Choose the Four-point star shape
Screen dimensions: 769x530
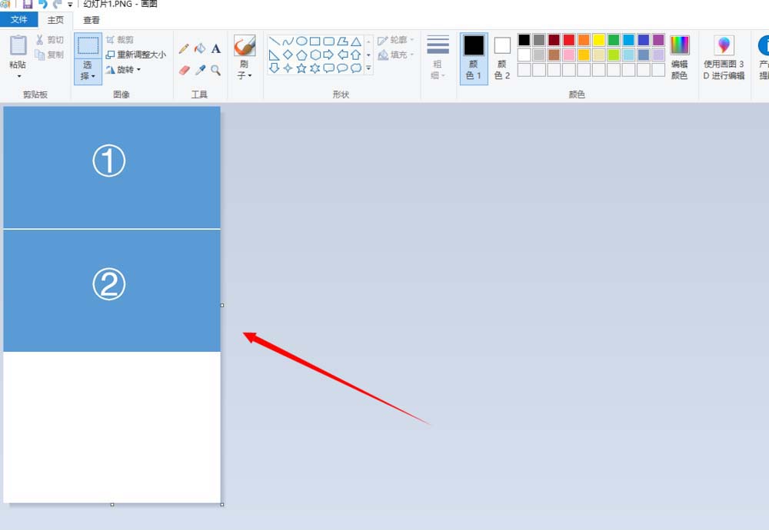point(288,68)
